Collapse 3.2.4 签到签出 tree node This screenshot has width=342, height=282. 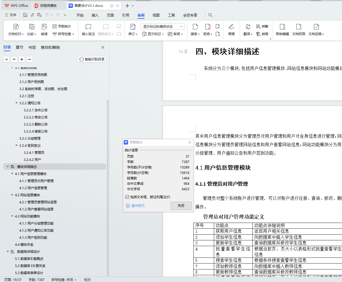pos(17,145)
